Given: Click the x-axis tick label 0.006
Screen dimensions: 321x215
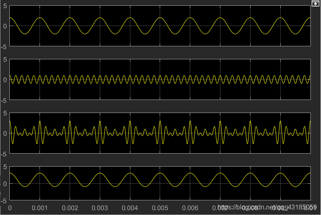Looking at the screenshot, I should (x=190, y=208).
